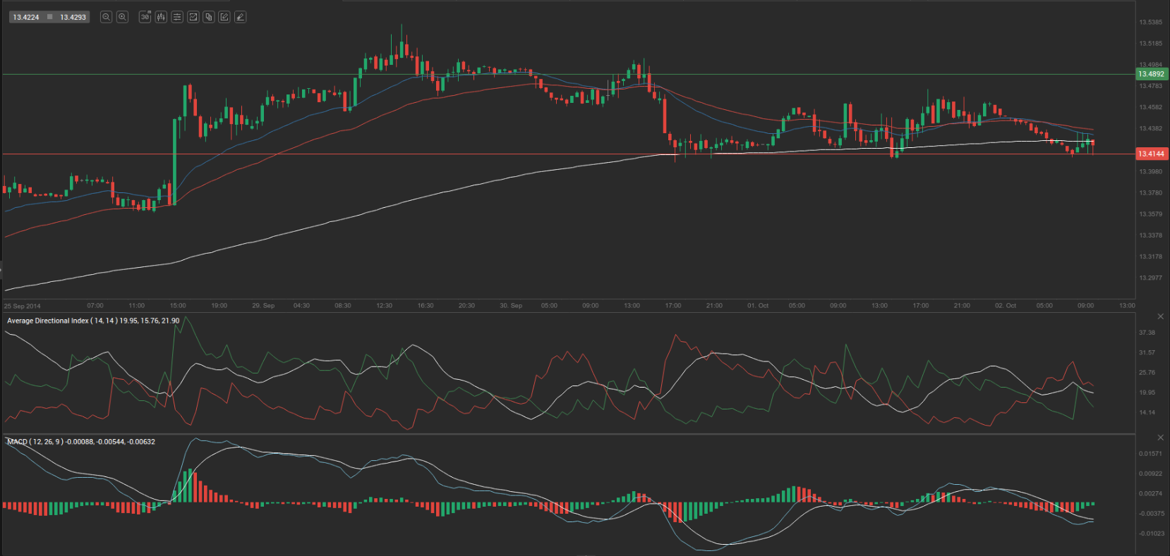
Task: Click the 13.4293 ask price
Action: [x=73, y=17]
